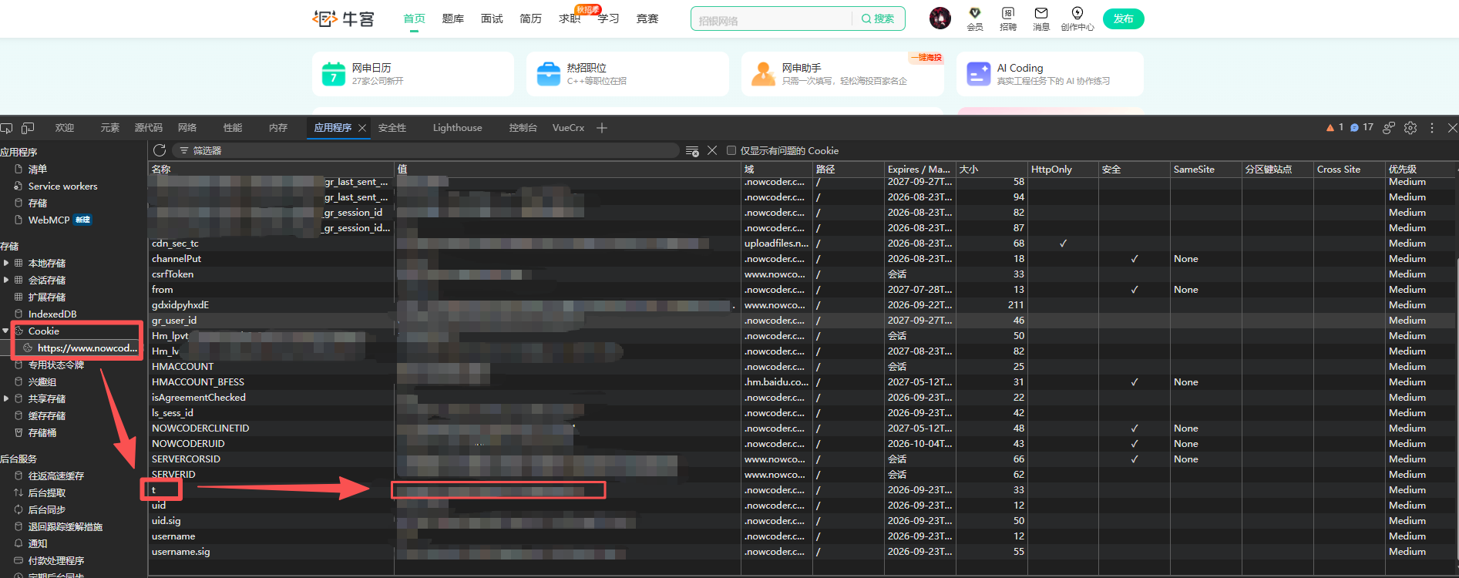This screenshot has width=1459, height=578.
Task: Toggle the device emulation icon
Action: [28, 128]
